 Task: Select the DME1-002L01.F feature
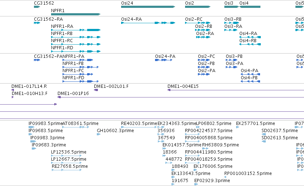[96, 90]
